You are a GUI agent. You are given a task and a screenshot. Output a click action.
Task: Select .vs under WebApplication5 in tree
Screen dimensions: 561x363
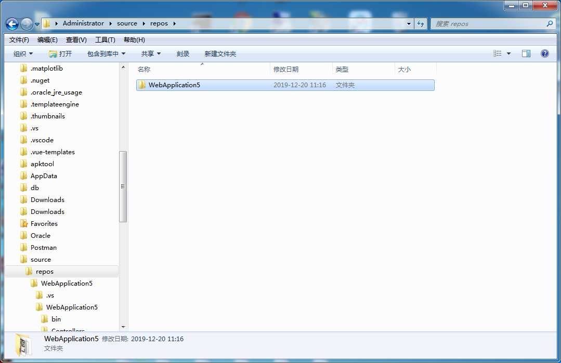pos(50,295)
